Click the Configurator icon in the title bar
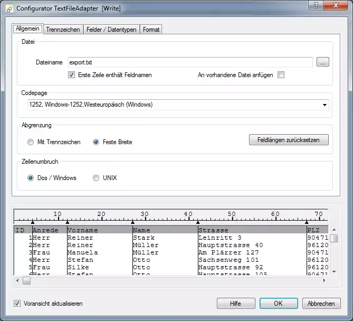353x321 pixels. (8, 7)
